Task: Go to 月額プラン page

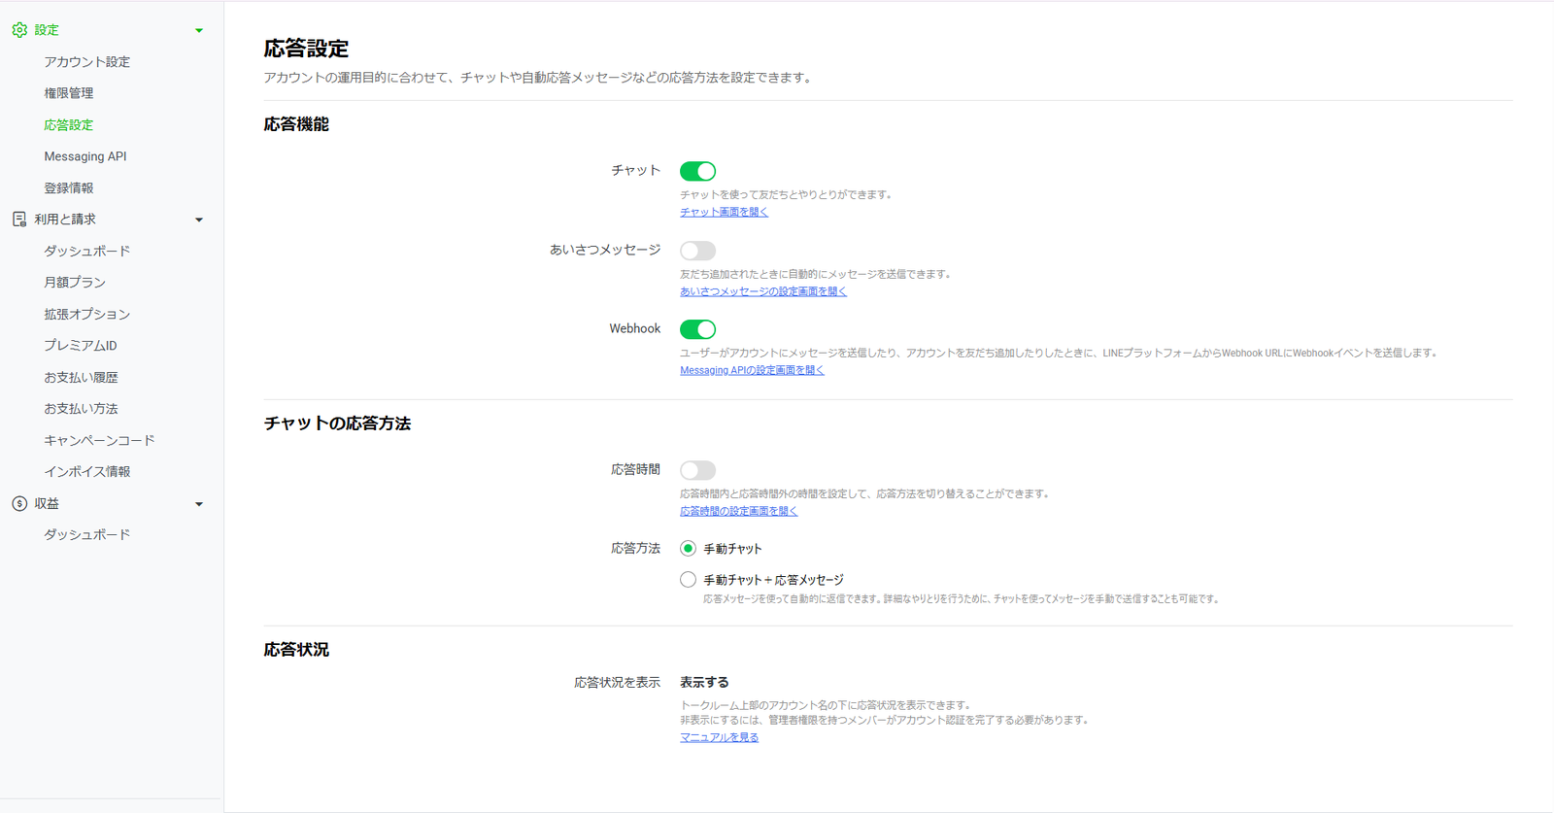Action: tap(75, 283)
